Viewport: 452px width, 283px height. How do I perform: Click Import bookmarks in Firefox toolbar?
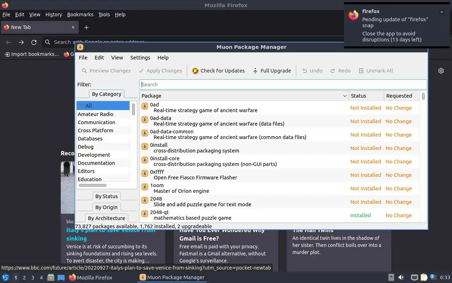31,54
